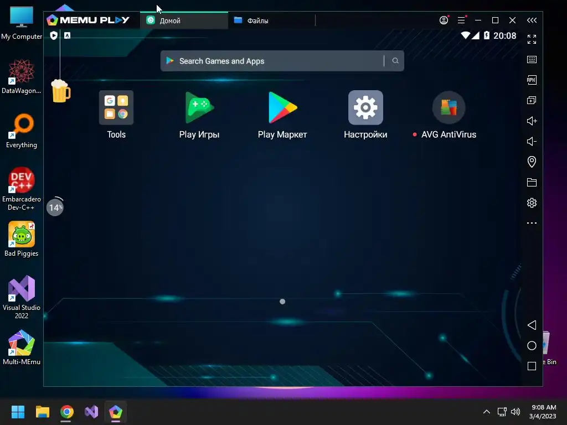Screen dimensions: 567x425
Task: Click the Search Games and Apps field
Action: [282, 61]
